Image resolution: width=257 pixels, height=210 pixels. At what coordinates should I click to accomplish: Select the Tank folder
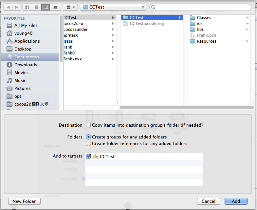click(90, 47)
